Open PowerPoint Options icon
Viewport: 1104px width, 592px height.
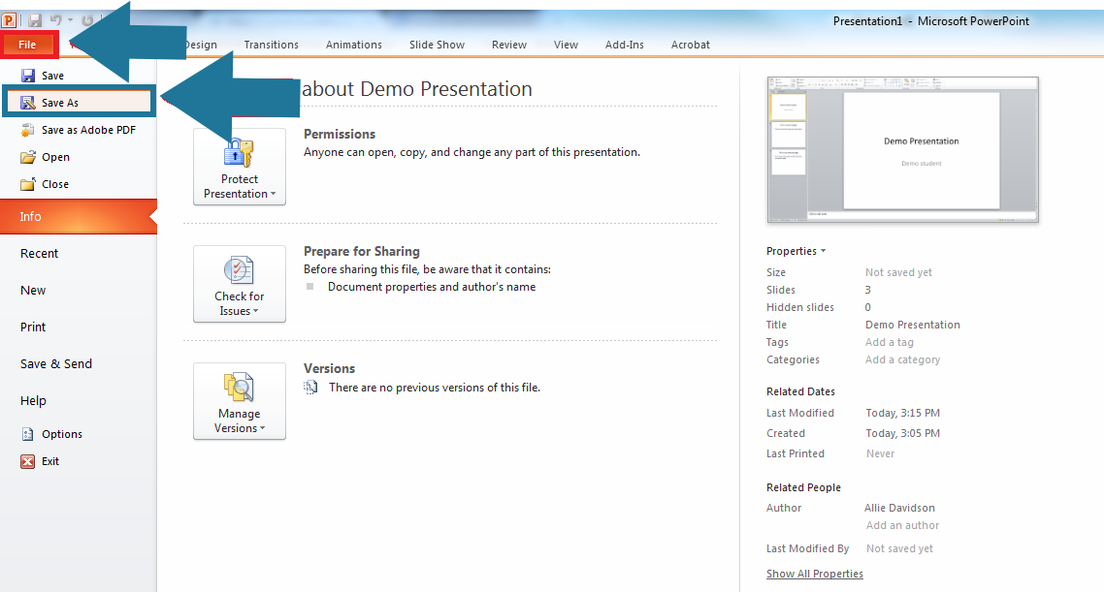pos(28,434)
